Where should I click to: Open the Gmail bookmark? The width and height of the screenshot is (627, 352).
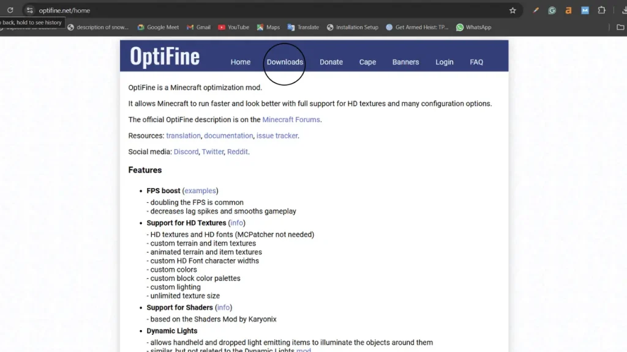[199, 27]
